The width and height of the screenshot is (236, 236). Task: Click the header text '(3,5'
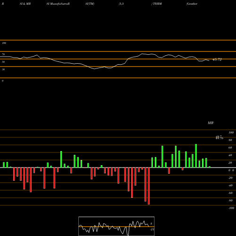coord(121,4)
